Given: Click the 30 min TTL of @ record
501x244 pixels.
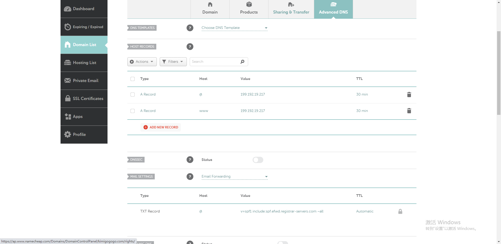Looking at the screenshot, I should (x=362, y=95).
